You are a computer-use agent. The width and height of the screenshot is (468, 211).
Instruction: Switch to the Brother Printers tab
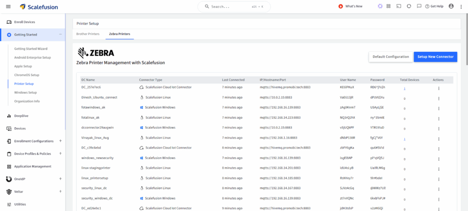pos(88,34)
